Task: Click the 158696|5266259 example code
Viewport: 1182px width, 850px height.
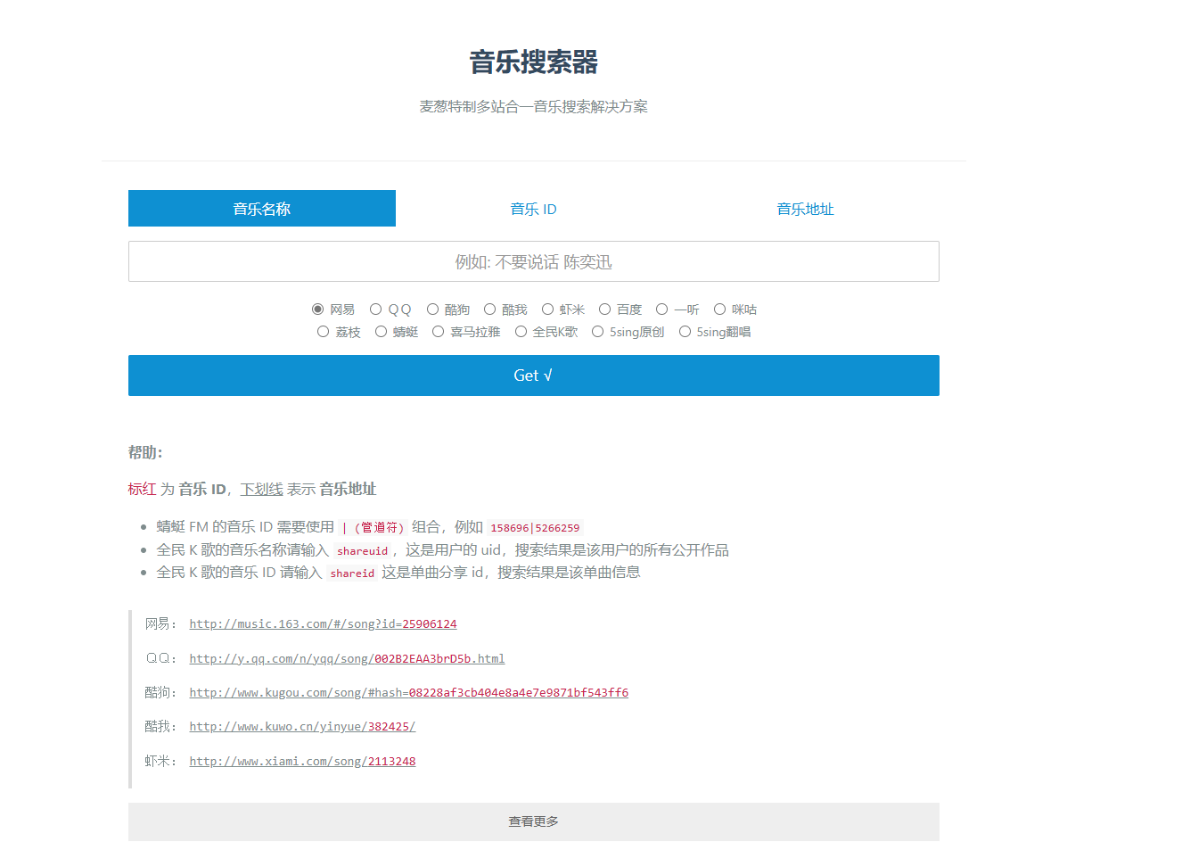Action: 535,528
